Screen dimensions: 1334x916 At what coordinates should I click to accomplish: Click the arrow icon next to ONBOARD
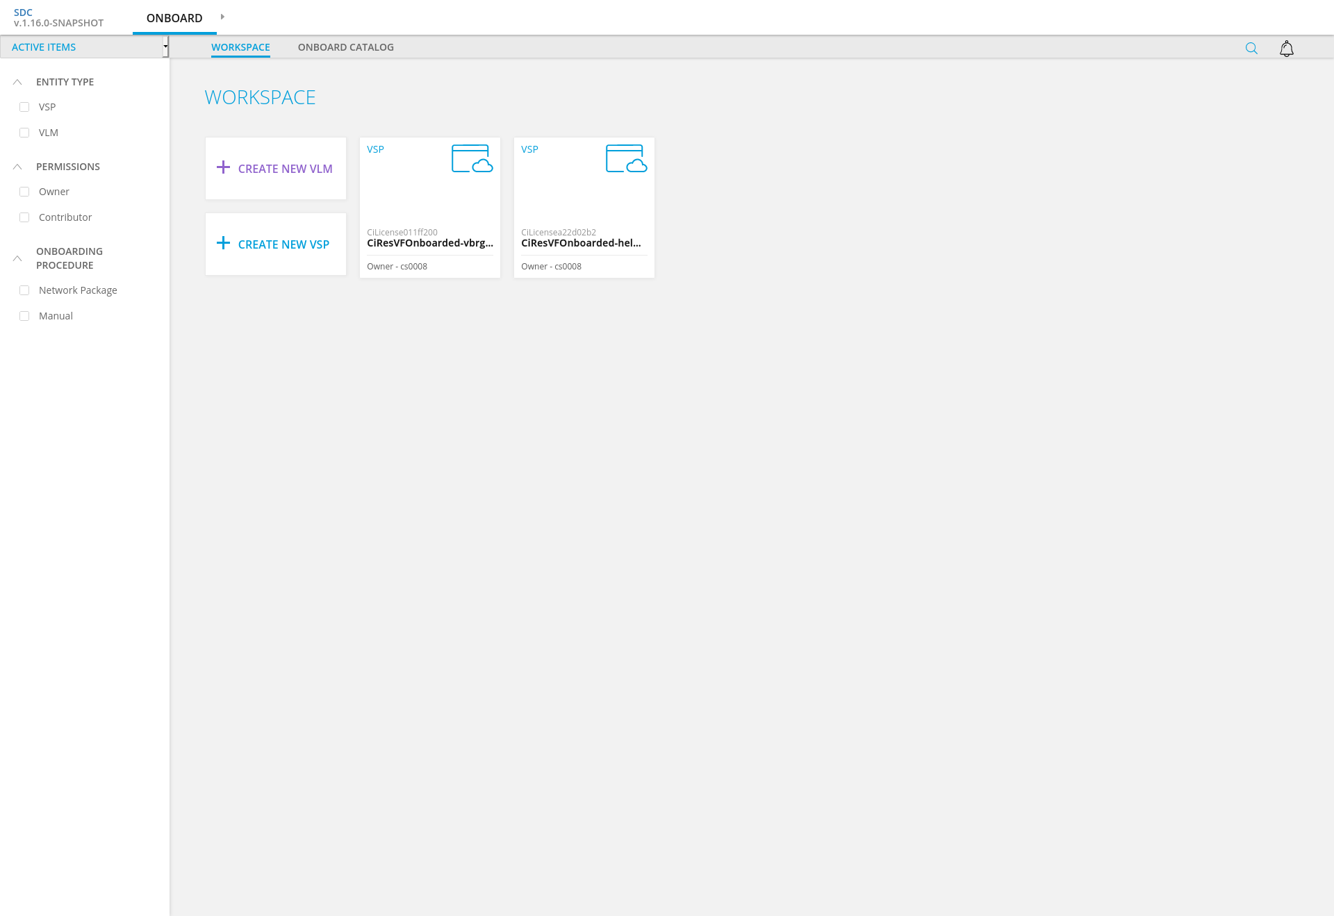pyautogui.click(x=222, y=17)
